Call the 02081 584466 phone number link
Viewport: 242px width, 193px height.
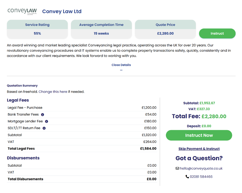tap(201, 177)
